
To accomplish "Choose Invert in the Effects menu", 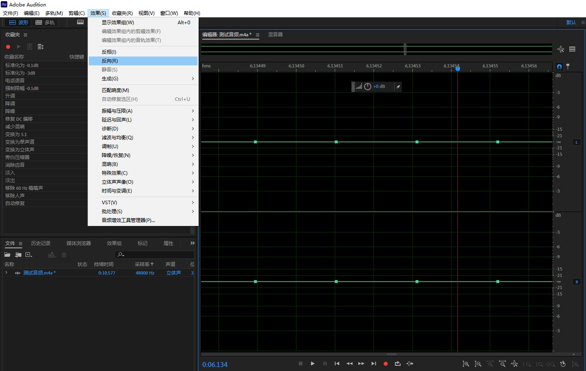I will click(143, 52).
